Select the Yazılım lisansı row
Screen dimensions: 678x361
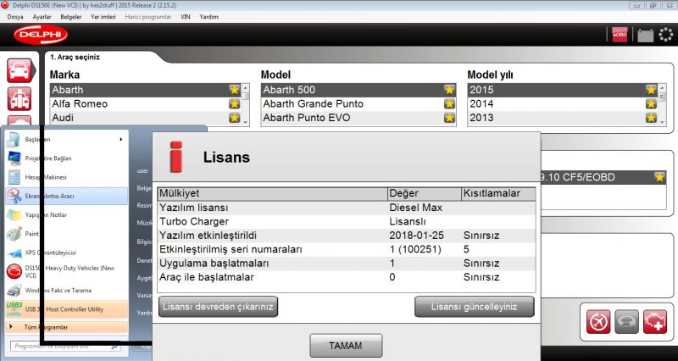click(347, 208)
